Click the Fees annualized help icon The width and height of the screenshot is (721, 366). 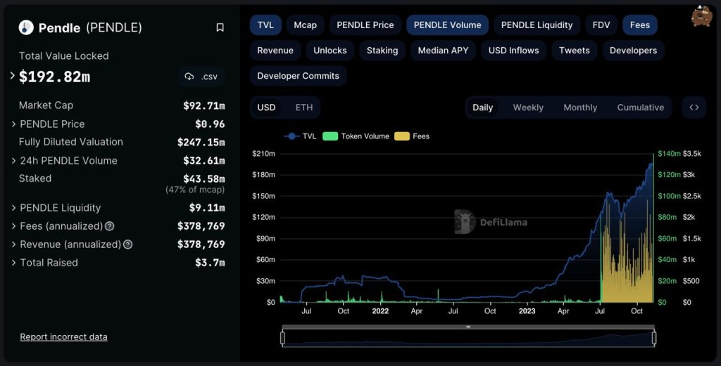pos(109,226)
